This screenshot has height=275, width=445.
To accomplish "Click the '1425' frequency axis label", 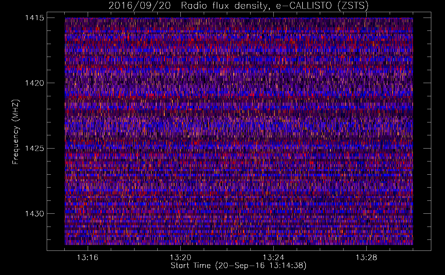I will pyautogui.click(x=34, y=148).
